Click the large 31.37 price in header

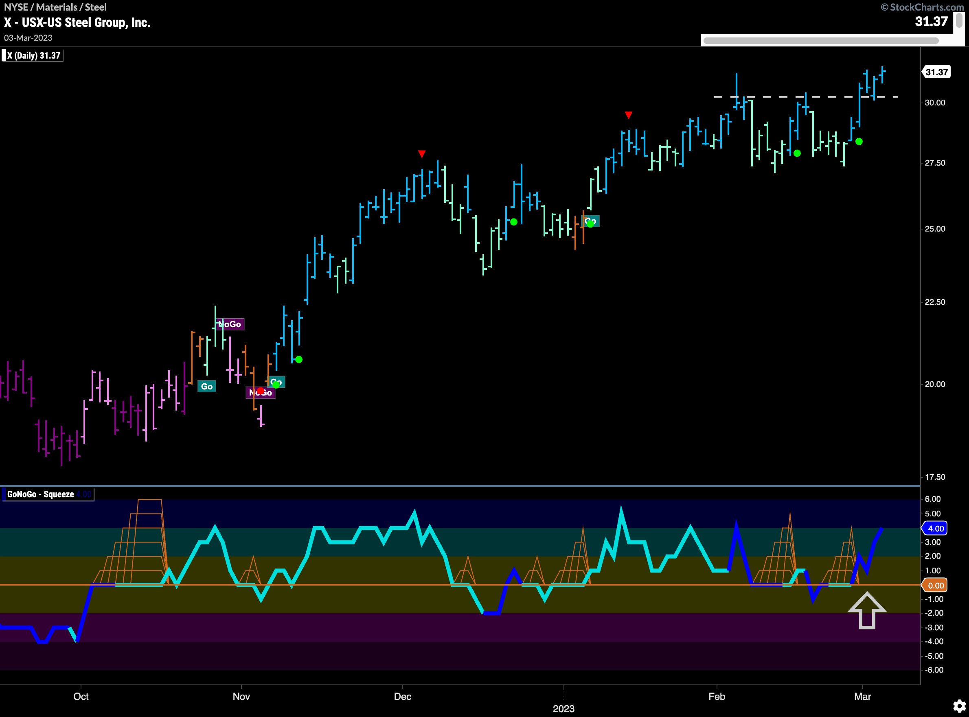click(931, 22)
